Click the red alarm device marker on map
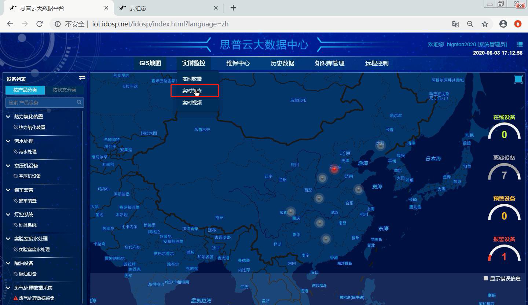Image resolution: width=528 pixels, height=305 pixels. coord(334,169)
